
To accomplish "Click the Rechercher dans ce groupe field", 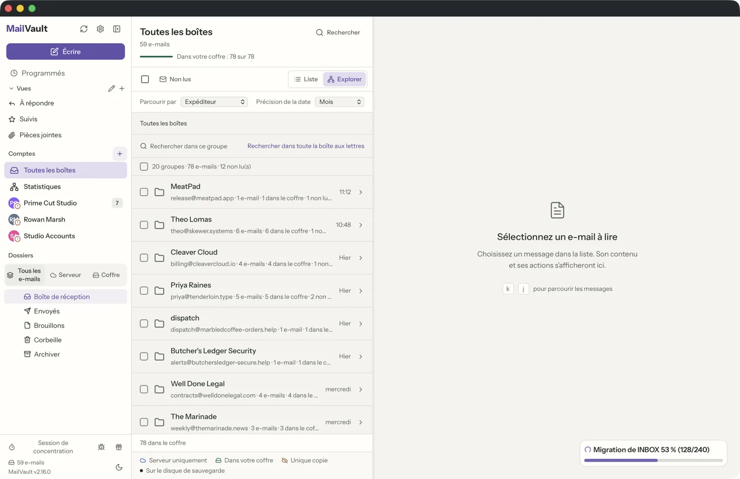I will click(188, 146).
